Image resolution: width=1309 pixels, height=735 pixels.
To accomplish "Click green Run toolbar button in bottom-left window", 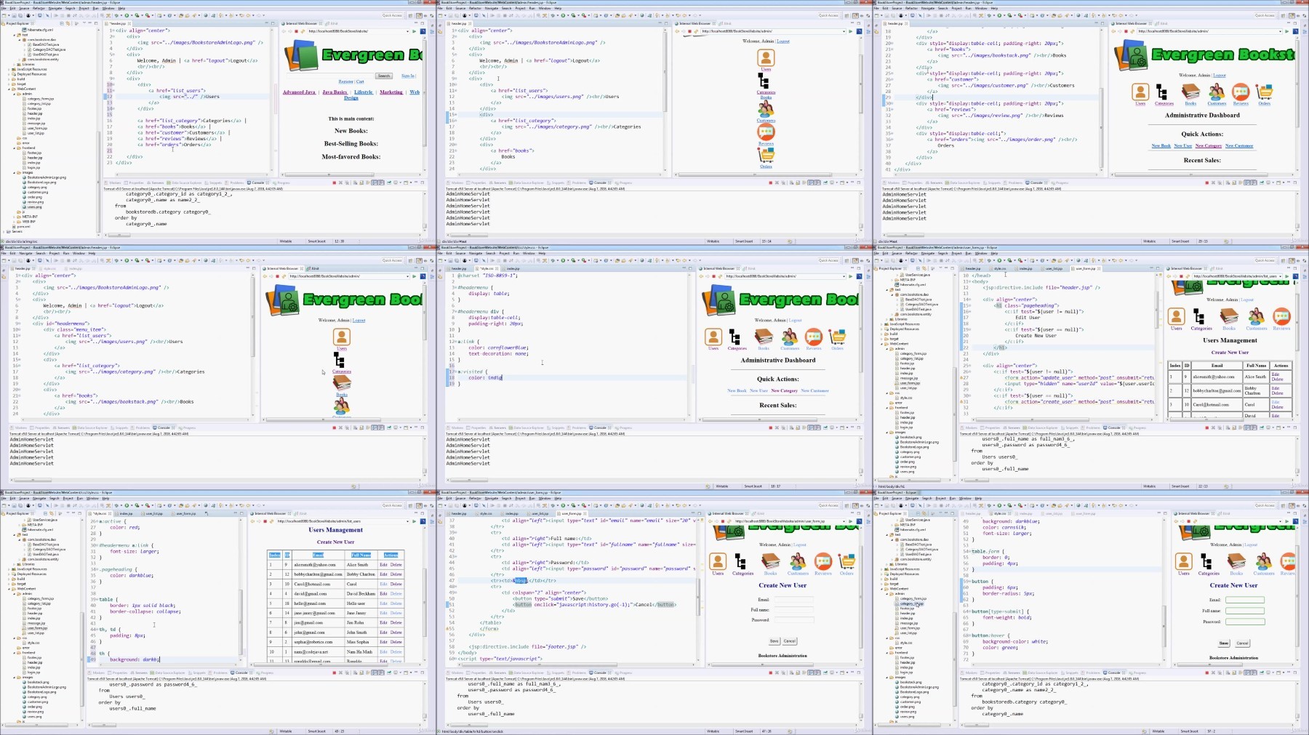I will pos(127,505).
